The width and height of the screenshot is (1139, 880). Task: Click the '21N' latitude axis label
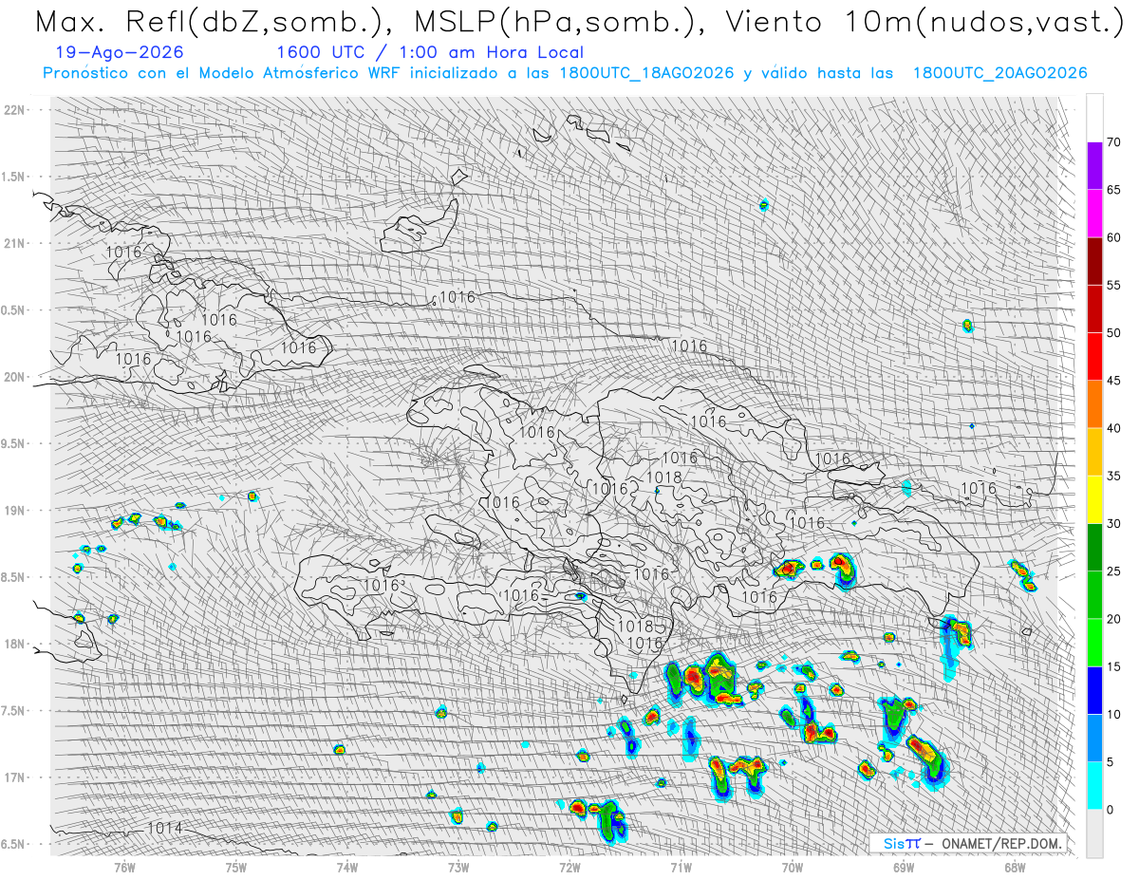(16, 243)
